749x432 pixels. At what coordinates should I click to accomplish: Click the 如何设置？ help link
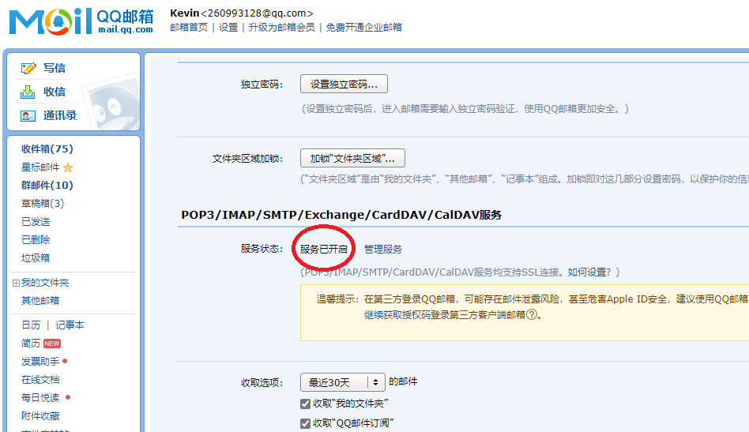coord(588,272)
